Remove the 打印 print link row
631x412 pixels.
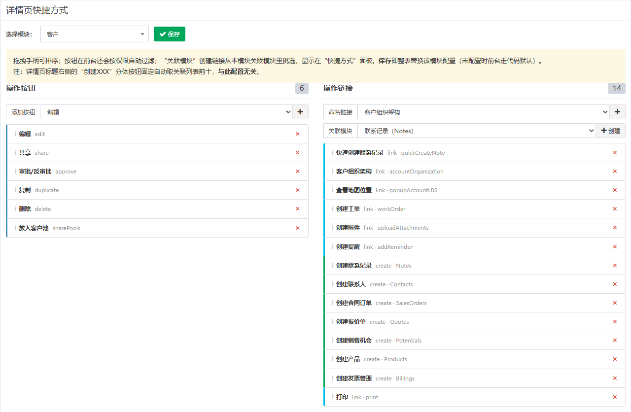[x=615, y=397]
